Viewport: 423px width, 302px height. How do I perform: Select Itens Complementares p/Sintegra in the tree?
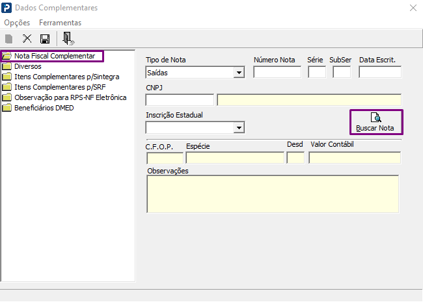(66, 77)
